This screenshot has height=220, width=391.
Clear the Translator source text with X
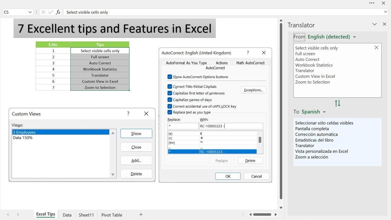point(376,47)
